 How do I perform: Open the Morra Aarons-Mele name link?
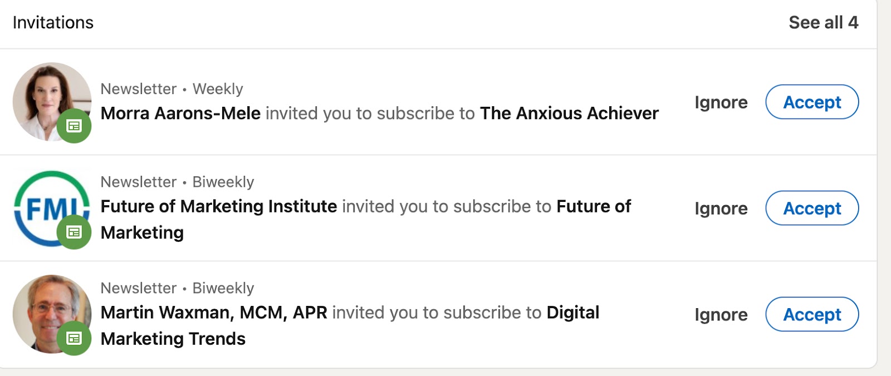point(180,113)
